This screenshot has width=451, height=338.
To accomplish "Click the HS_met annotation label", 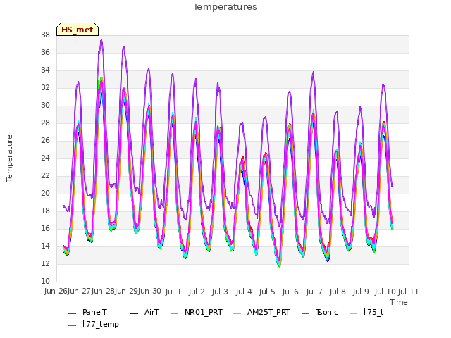I will pos(78,30).
